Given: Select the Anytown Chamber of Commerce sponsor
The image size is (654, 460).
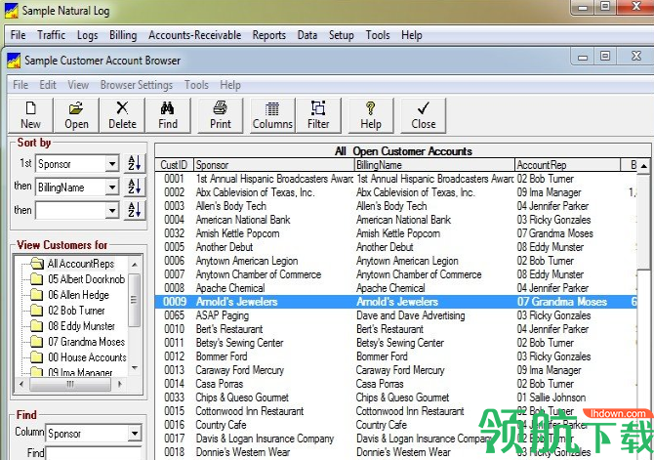Looking at the screenshot, I should pos(259,274).
